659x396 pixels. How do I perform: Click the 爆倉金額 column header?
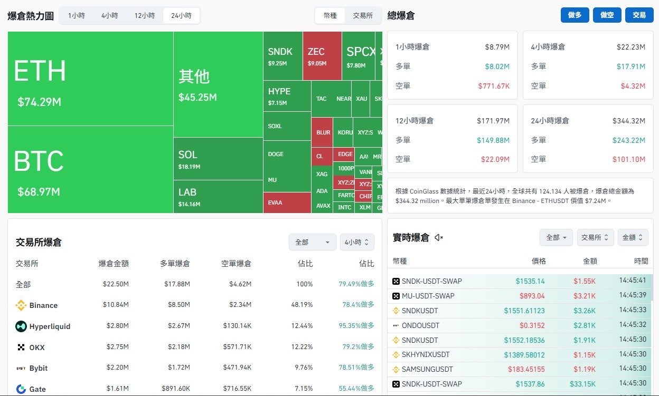(x=114, y=264)
